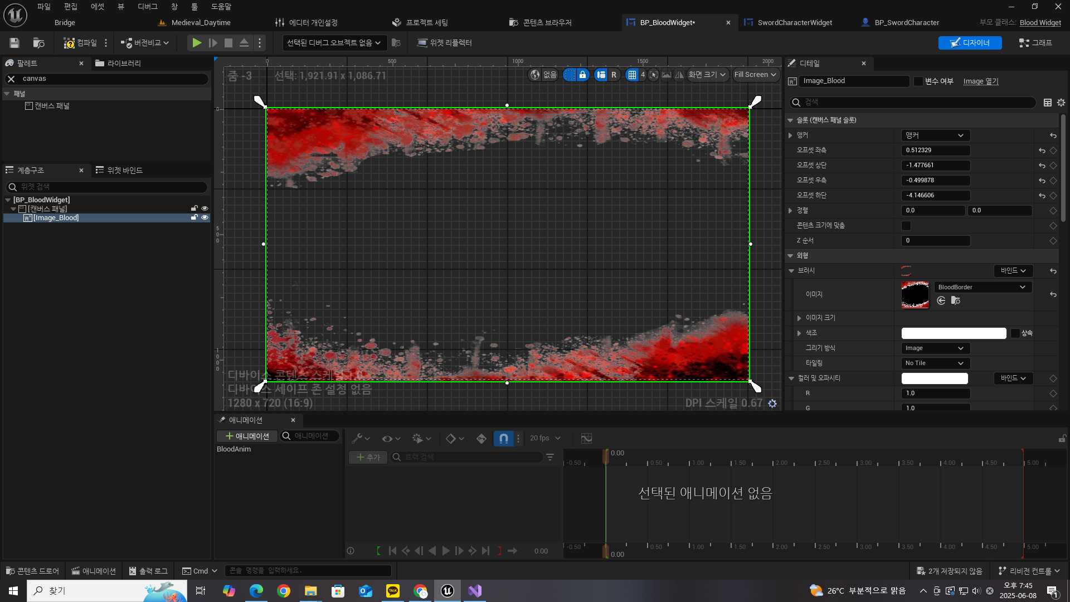Play the animation forward in timeline
This screenshot has height=602, width=1070.
[445, 551]
